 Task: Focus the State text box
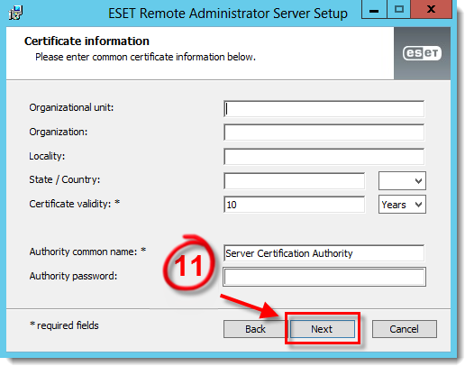tap(294, 180)
